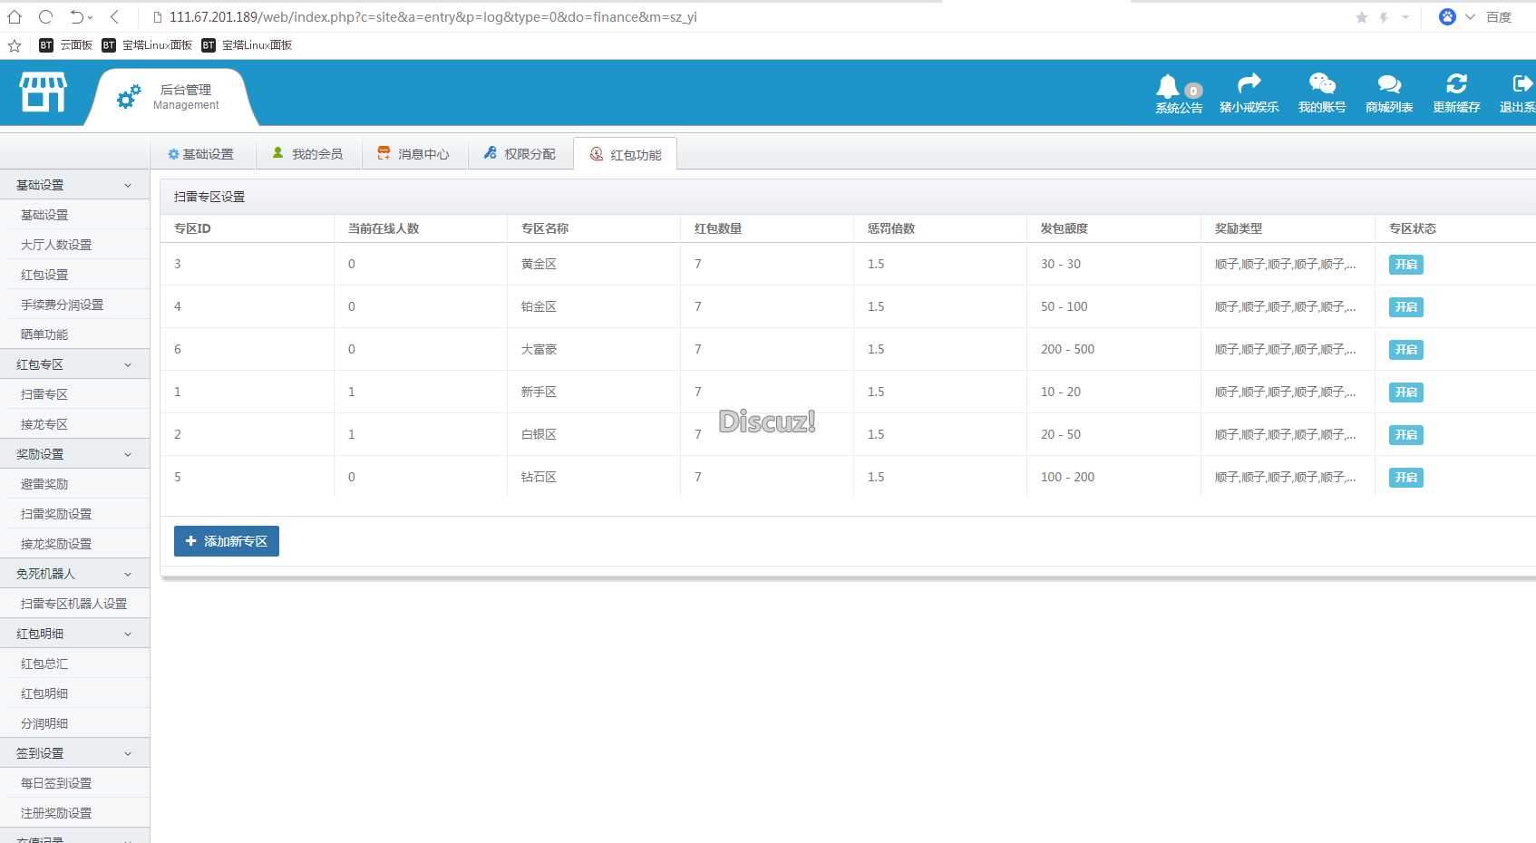The image size is (1536, 843).
Task: Click the Baidu paw search engine icon
Action: click(1447, 16)
